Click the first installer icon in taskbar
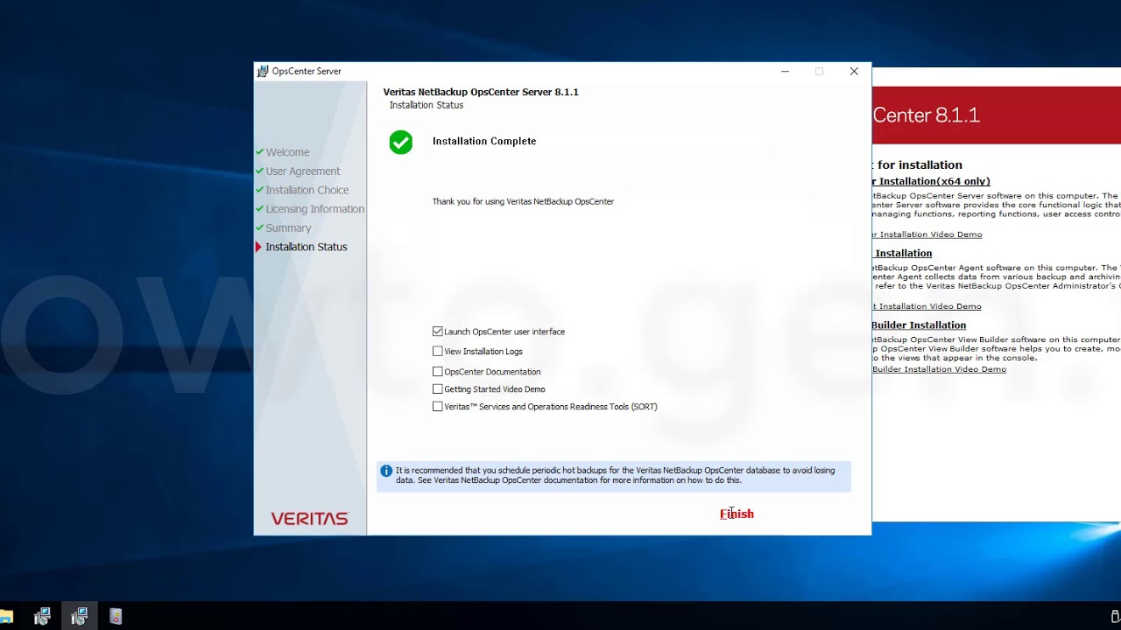The height and width of the screenshot is (630, 1121). pyautogui.click(x=42, y=616)
